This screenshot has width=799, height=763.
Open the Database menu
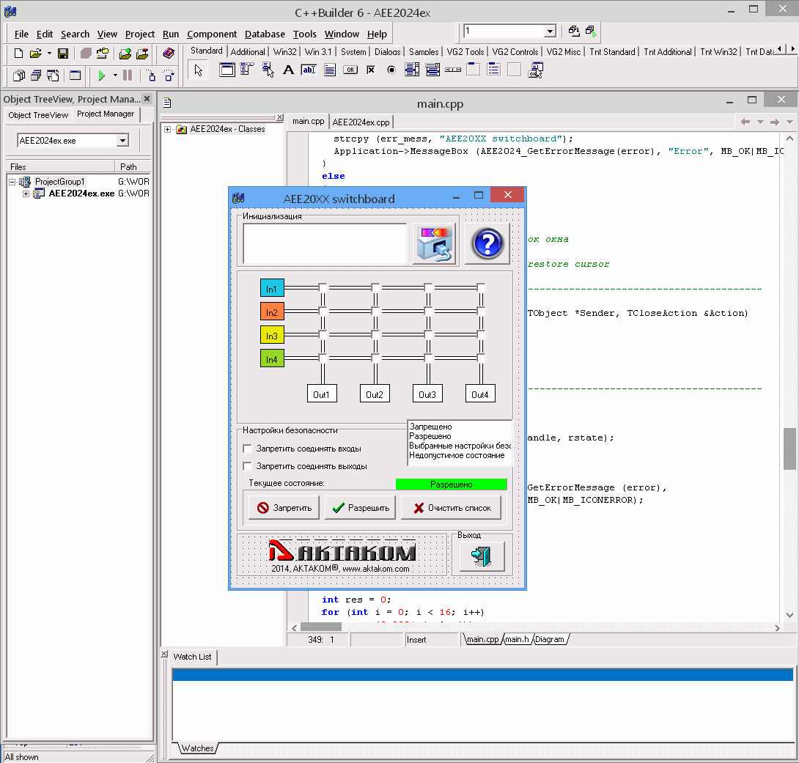click(x=265, y=34)
